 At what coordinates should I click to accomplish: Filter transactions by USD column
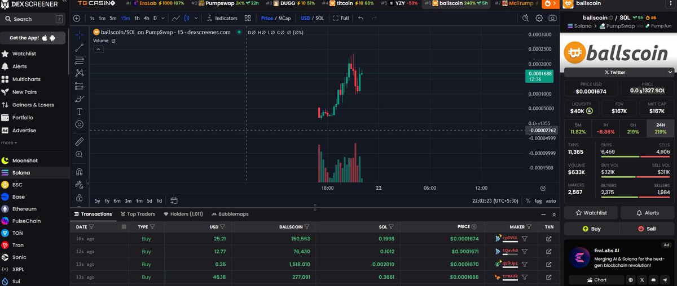pyautogui.click(x=222, y=227)
